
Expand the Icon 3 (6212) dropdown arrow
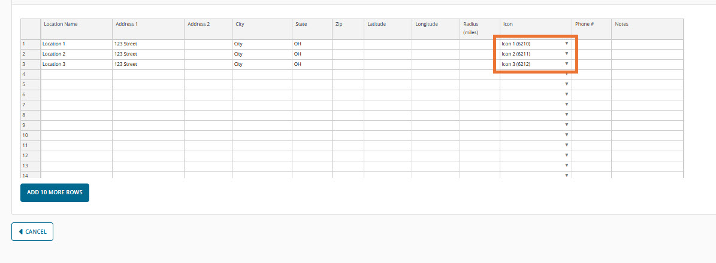566,64
